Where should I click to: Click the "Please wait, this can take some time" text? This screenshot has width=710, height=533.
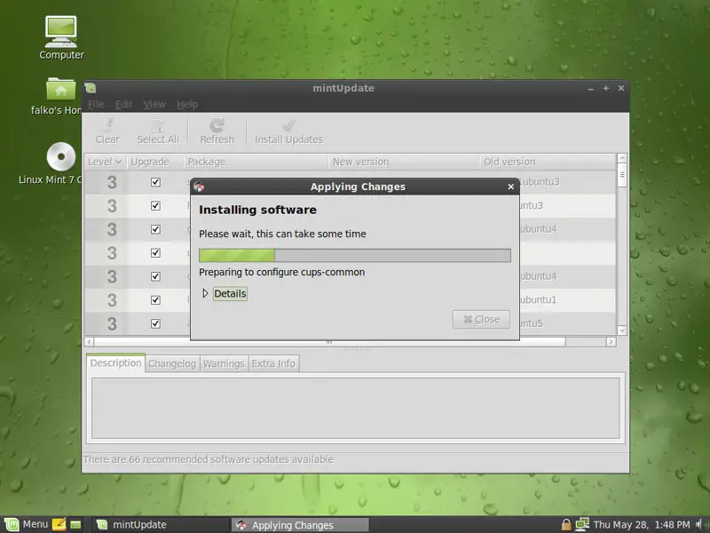[x=282, y=234]
